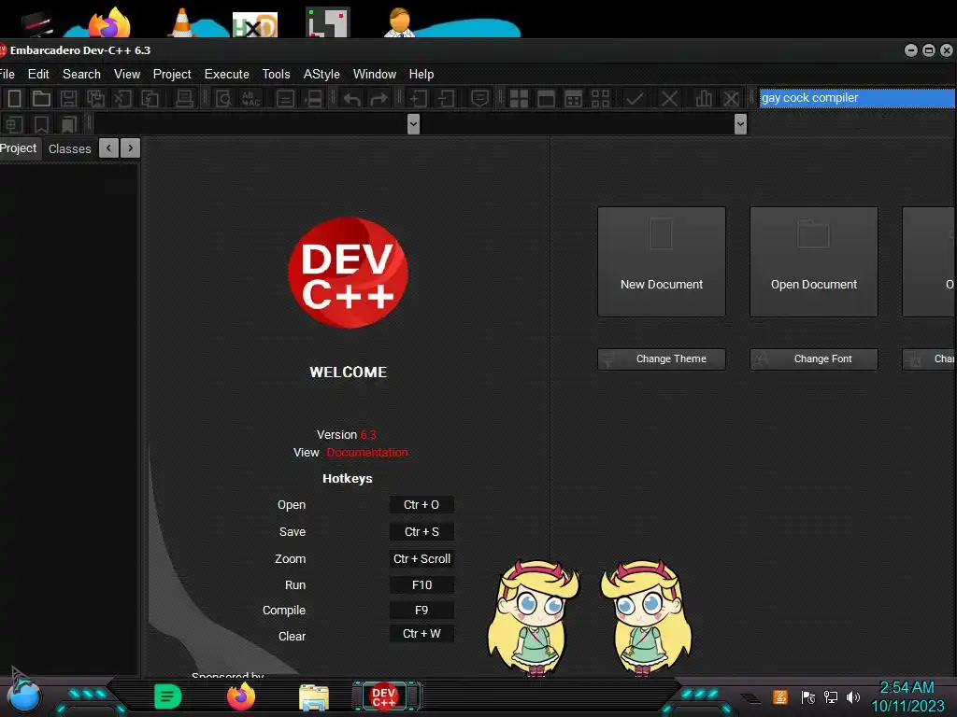The width and height of the screenshot is (957, 717).
Task: Click the Undo arrow icon
Action: [x=351, y=98]
